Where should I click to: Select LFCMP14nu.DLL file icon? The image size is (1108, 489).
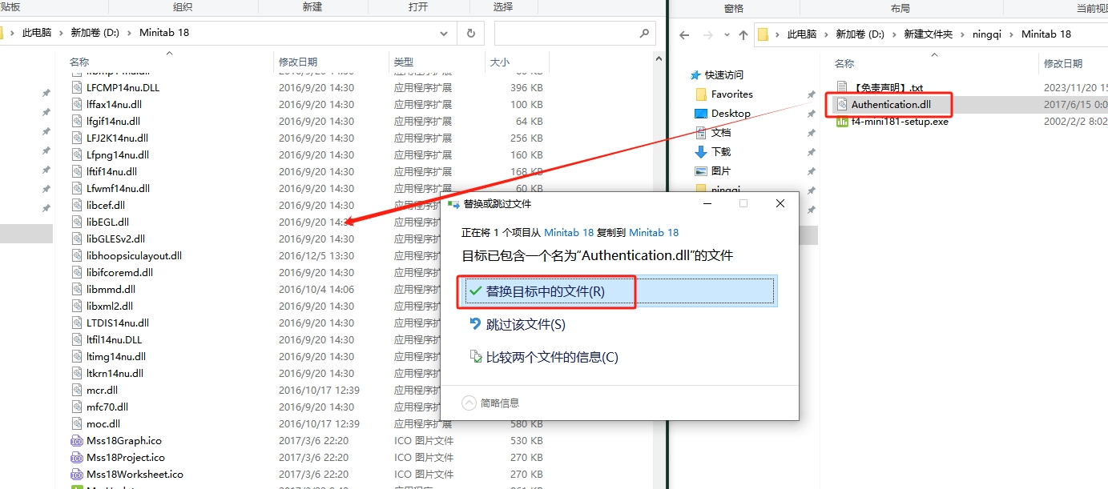click(x=77, y=87)
